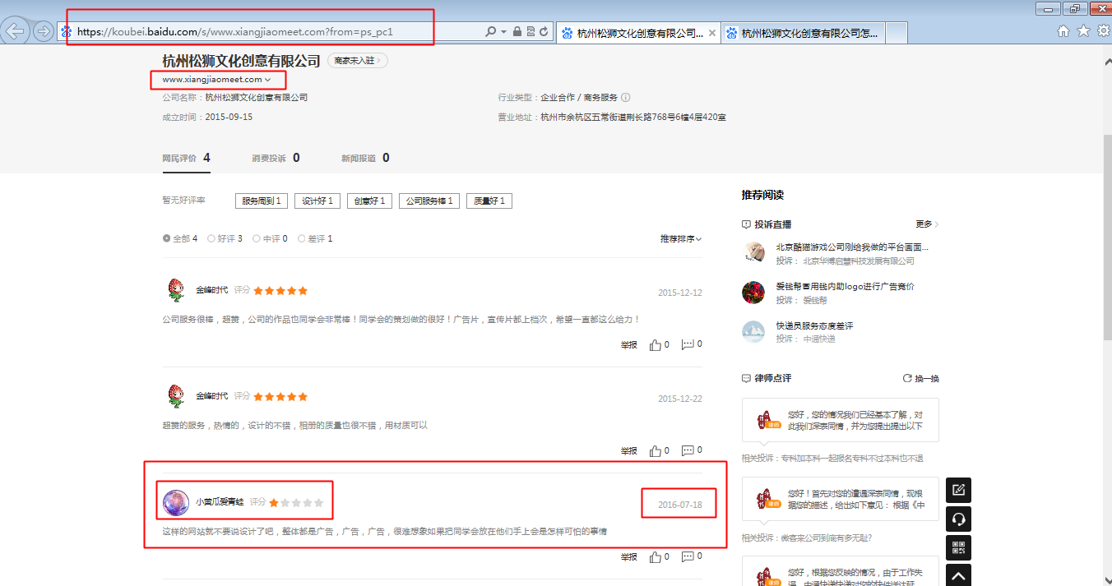Click avatar of 快递员服务态度差评 item
The width and height of the screenshot is (1112, 586).
click(753, 331)
